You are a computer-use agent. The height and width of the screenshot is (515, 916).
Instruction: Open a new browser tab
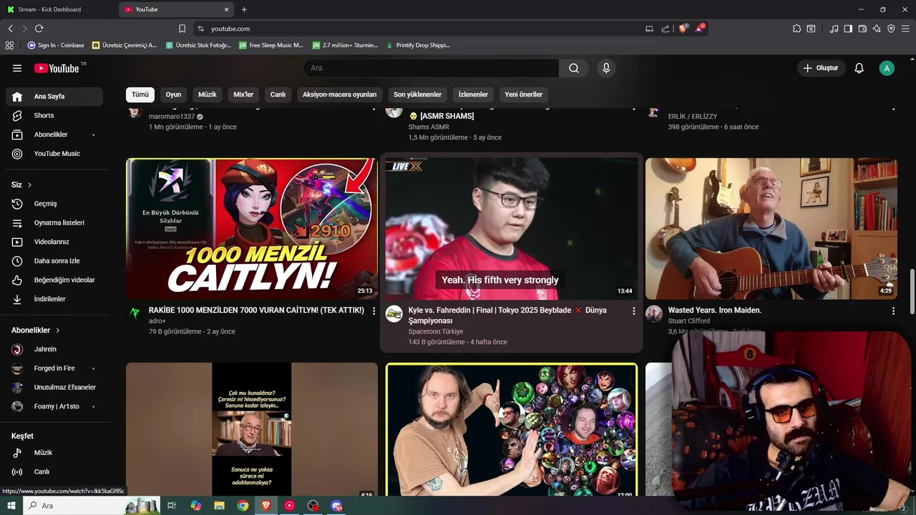[x=244, y=9]
